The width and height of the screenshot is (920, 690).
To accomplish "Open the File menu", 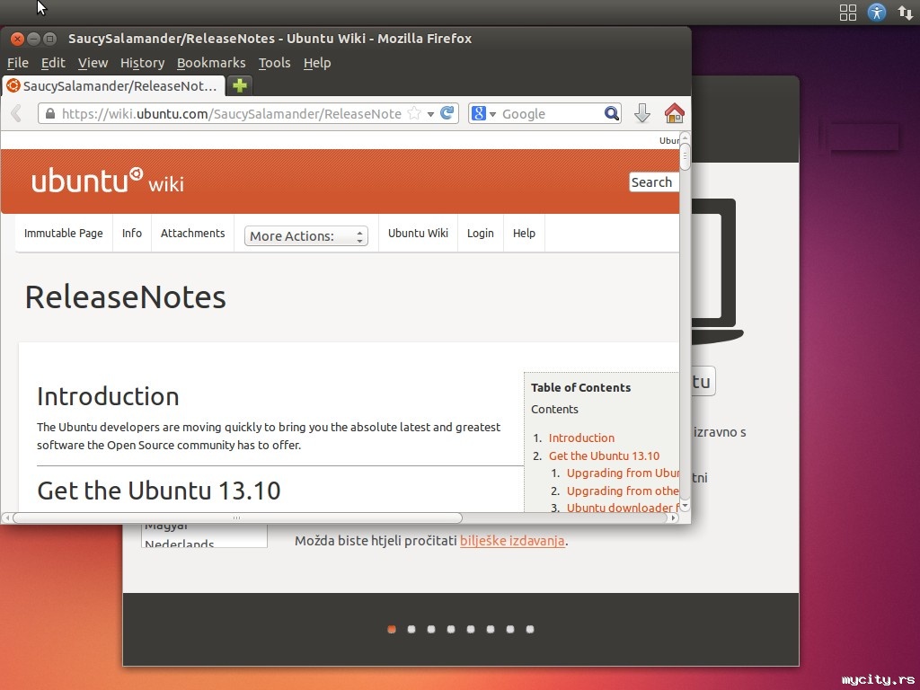I will [18, 63].
